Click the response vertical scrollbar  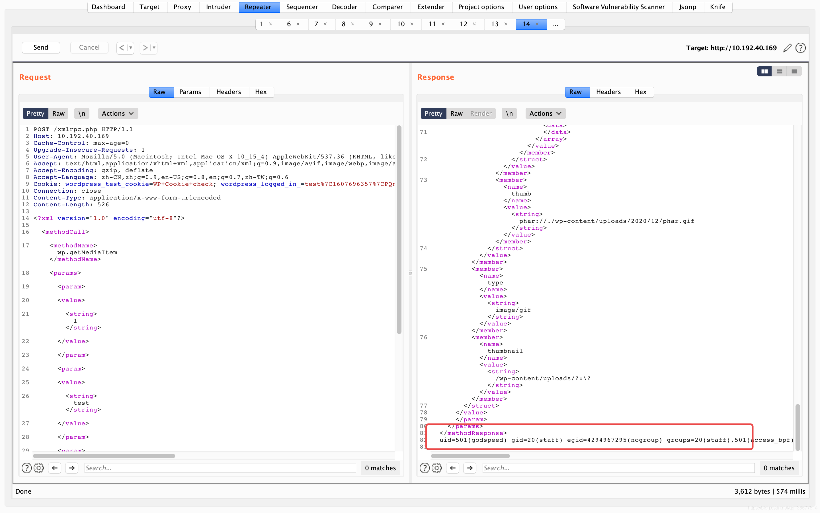point(798,427)
